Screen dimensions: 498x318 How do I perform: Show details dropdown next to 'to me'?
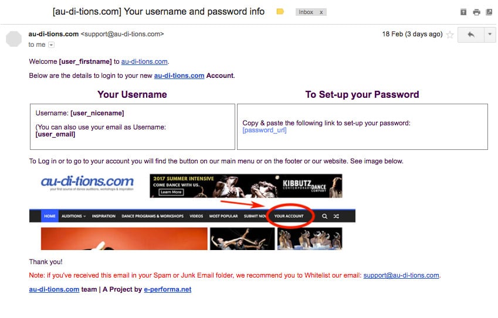[x=51, y=45]
